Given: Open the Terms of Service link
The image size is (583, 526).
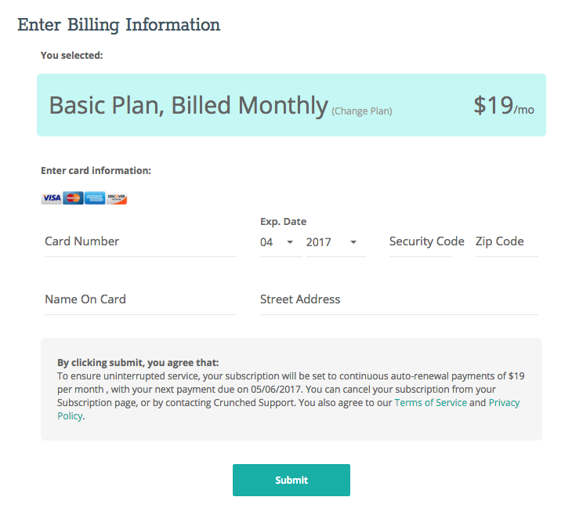Looking at the screenshot, I should tap(430, 402).
